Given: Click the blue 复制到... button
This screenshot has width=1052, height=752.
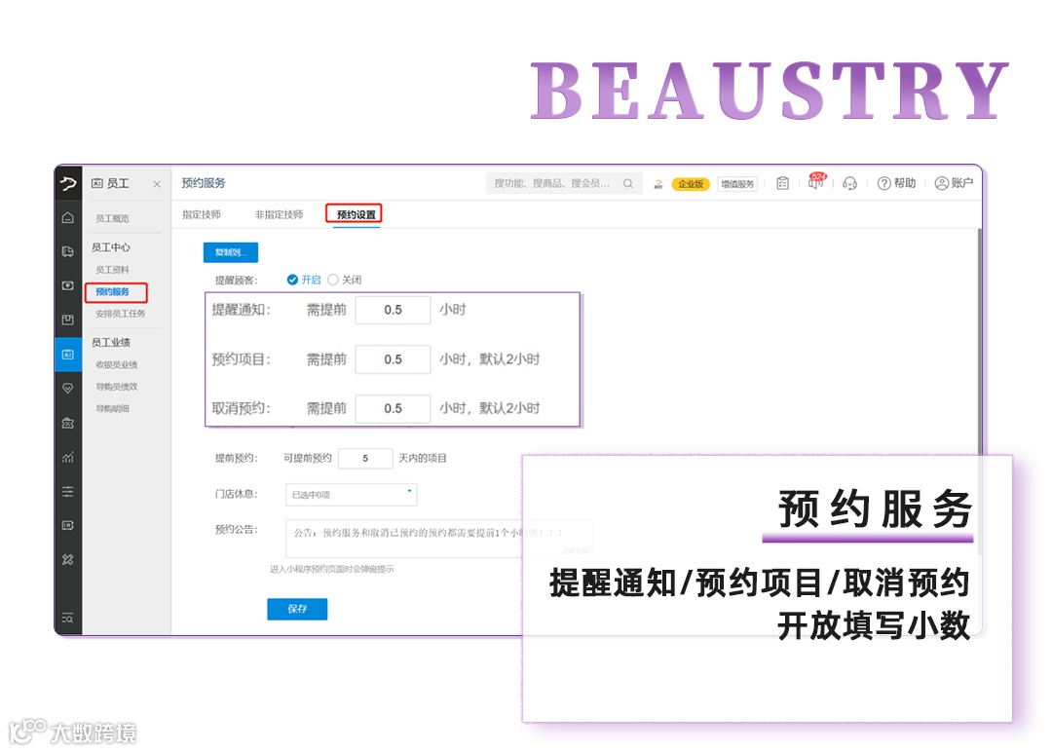Looking at the screenshot, I should click(231, 252).
